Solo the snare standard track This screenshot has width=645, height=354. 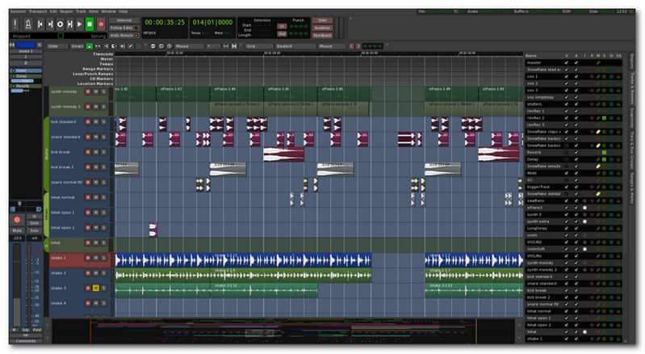(x=103, y=137)
